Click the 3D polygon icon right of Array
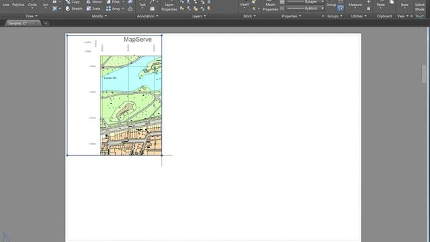Image resolution: width=430 pixels, height=242 pixels. tap(130, 9)
